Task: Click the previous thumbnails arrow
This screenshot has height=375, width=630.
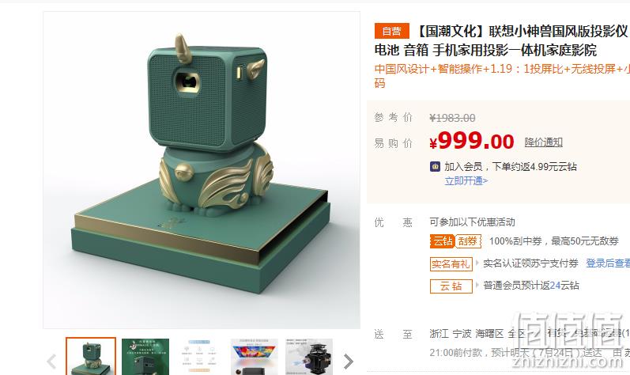Action: coord(51,362)
